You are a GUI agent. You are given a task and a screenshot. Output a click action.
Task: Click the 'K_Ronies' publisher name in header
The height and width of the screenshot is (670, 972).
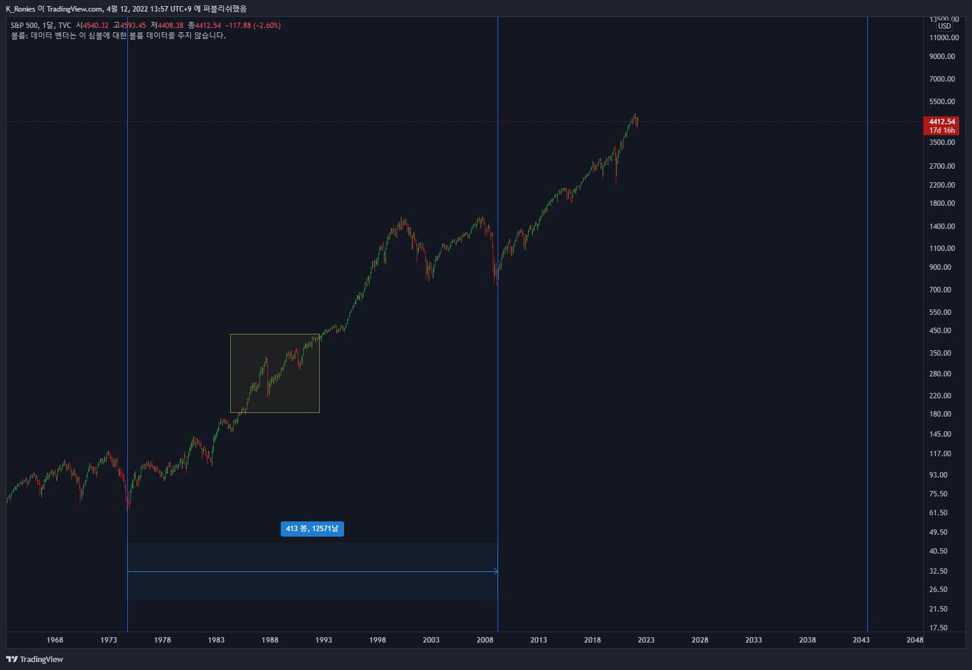pyautogui.click(x=21, y=9)
